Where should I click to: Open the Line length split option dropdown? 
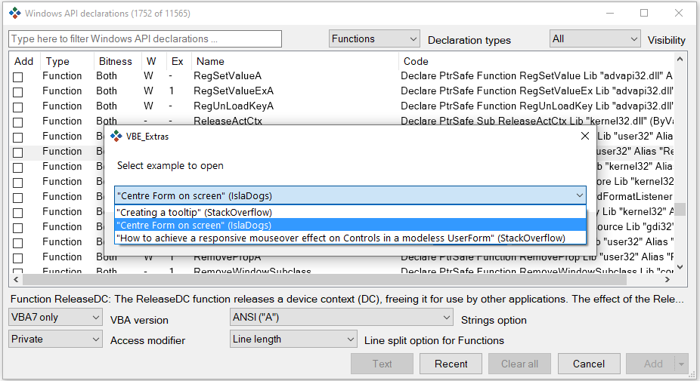pos(293,339)
